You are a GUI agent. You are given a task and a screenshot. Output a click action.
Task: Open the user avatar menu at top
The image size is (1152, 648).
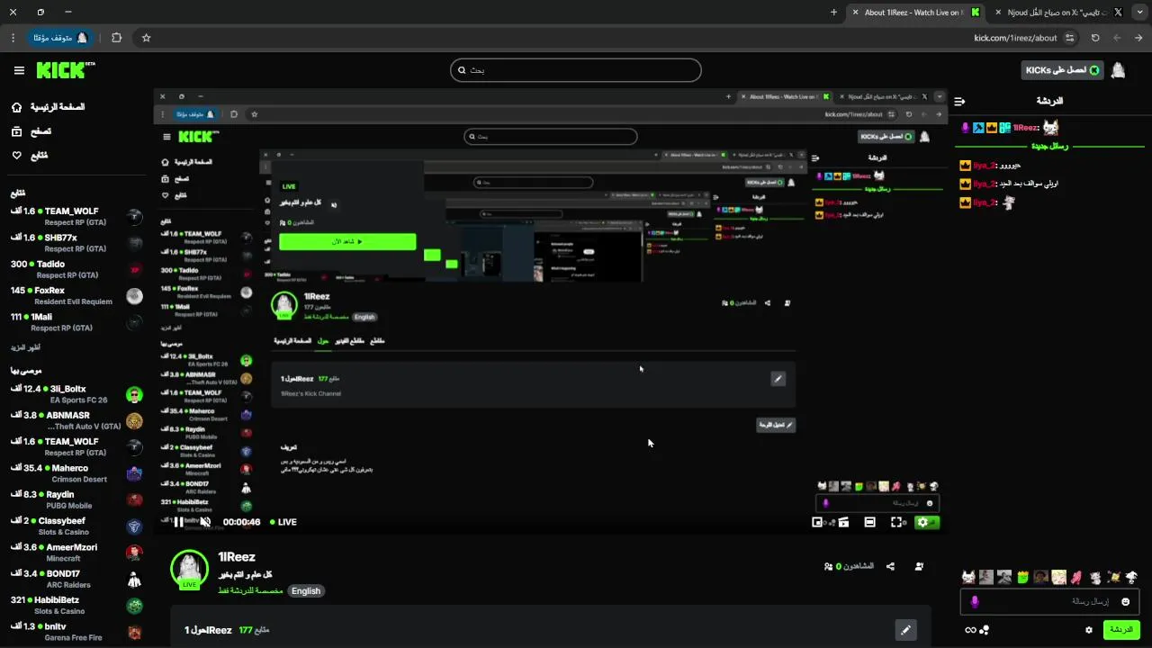[x=1118, y=70]
